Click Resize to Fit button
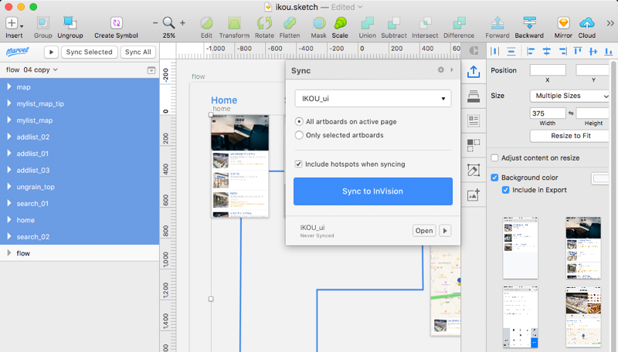618x352 pixels. click(570, 136)
